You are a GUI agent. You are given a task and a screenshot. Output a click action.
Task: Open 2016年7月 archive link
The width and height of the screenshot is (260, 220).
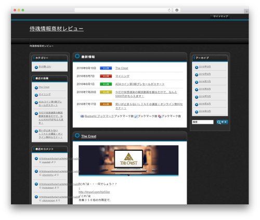point(205,82)
